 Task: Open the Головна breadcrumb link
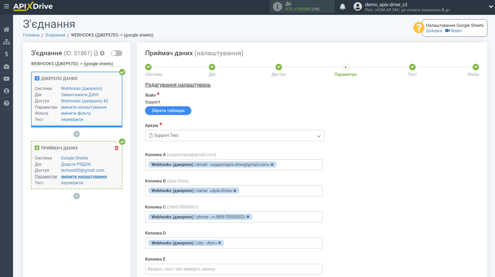(x=31, y=35)
